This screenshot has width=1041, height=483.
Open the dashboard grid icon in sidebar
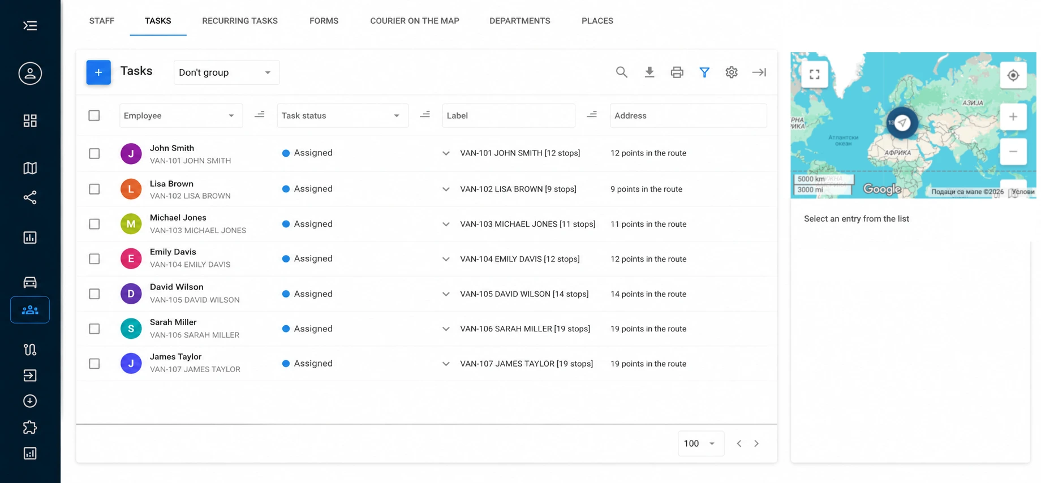(30, 120)
